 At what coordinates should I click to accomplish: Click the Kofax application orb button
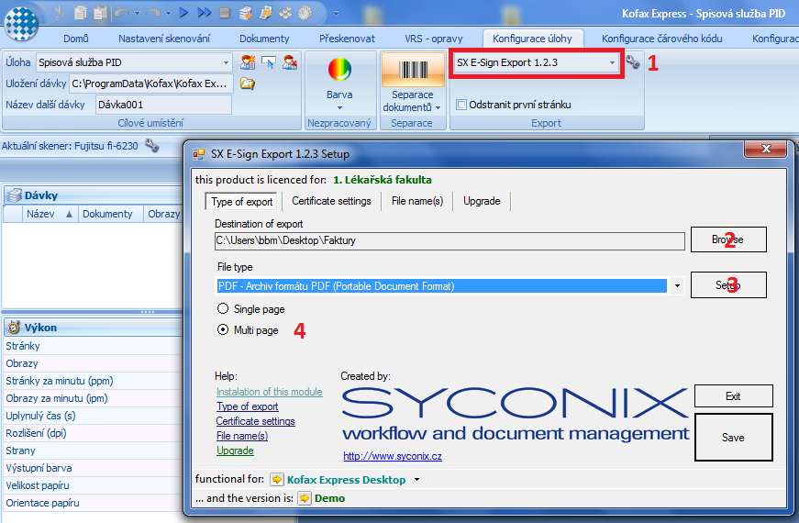(21, 23)
